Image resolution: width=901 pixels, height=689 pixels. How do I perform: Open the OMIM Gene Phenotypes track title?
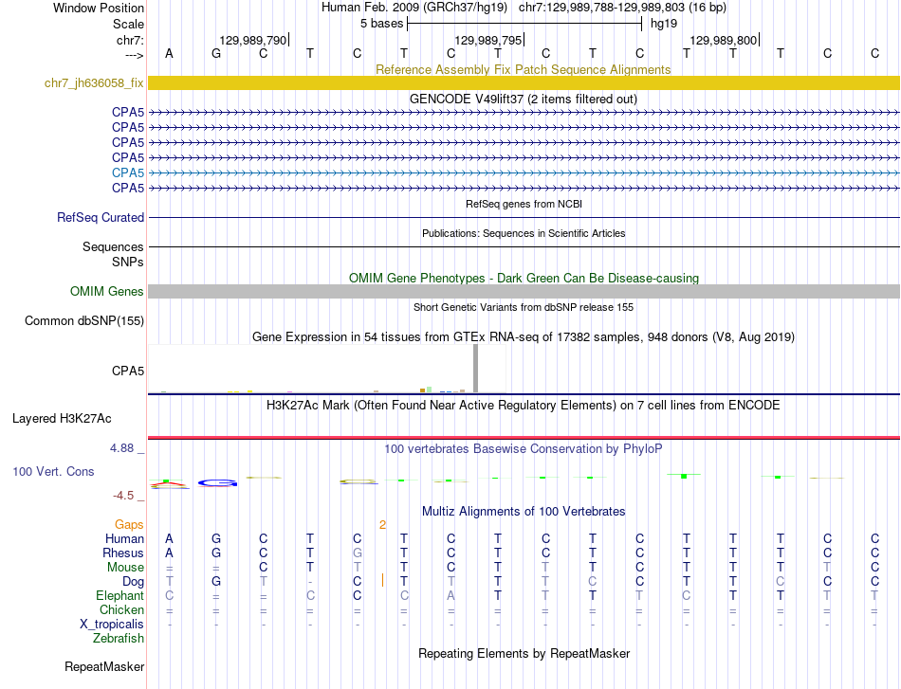coord(524,278)
